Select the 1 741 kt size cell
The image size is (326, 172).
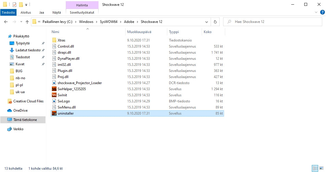[217, 52]
